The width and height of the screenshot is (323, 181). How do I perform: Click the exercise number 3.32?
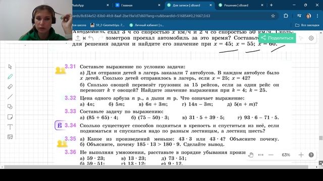point(70,98)
